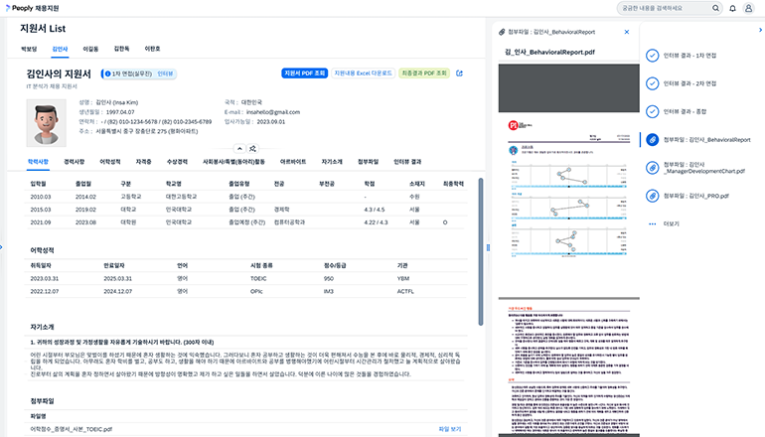Click paperclip icon for ManagerDevelopmentChart.pdf

[x=653, y=168]
